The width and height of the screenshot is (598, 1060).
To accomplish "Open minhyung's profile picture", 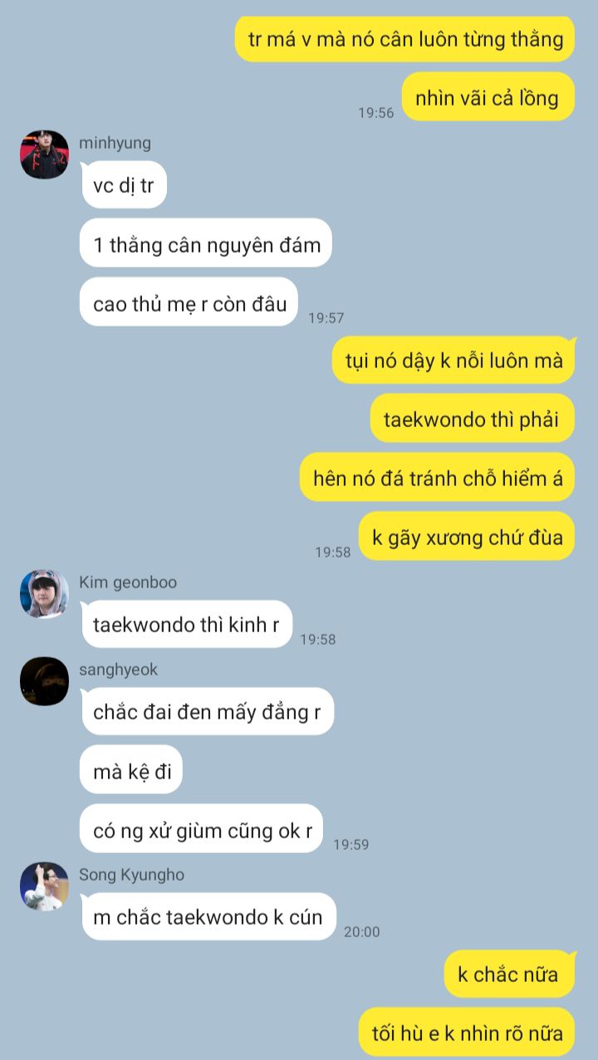I will point(44,155).
